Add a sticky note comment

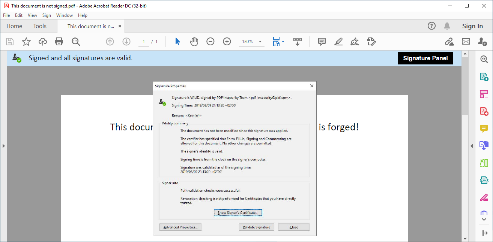(x=322, y=42)
